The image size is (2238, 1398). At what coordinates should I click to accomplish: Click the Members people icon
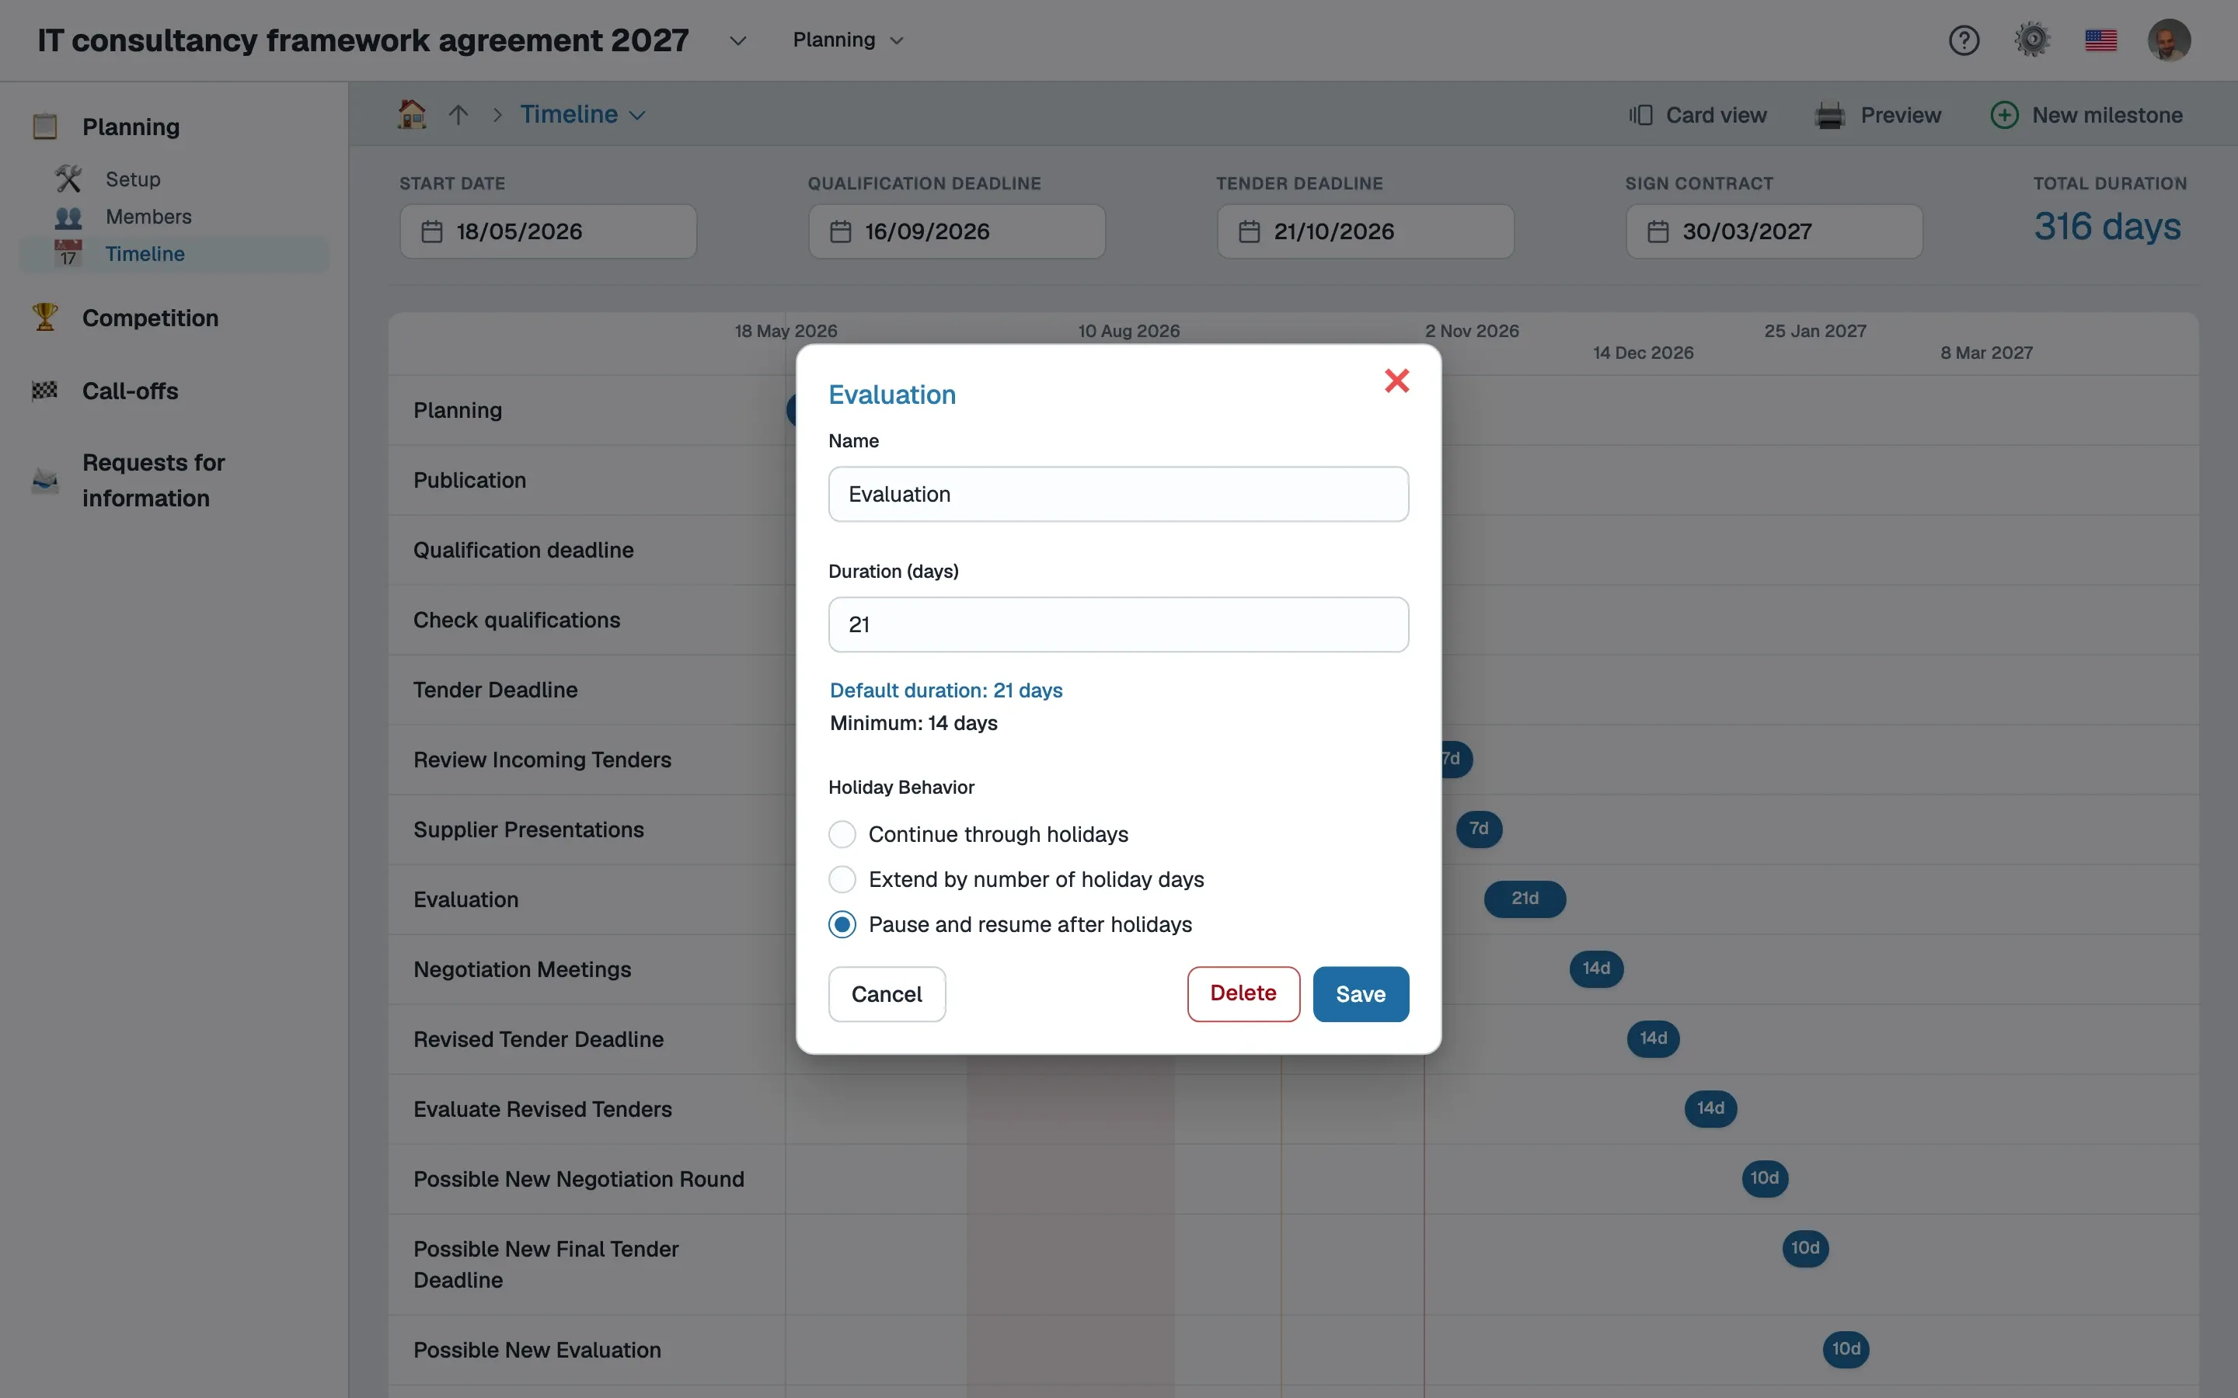[68, 217]
